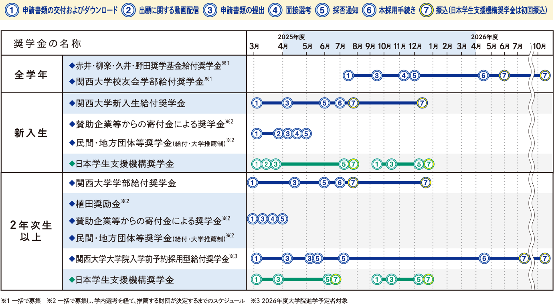Click marker 3 in 関西大学学部給付奨学金 timeline
The image size is (554, 304).
click(295, 183)
